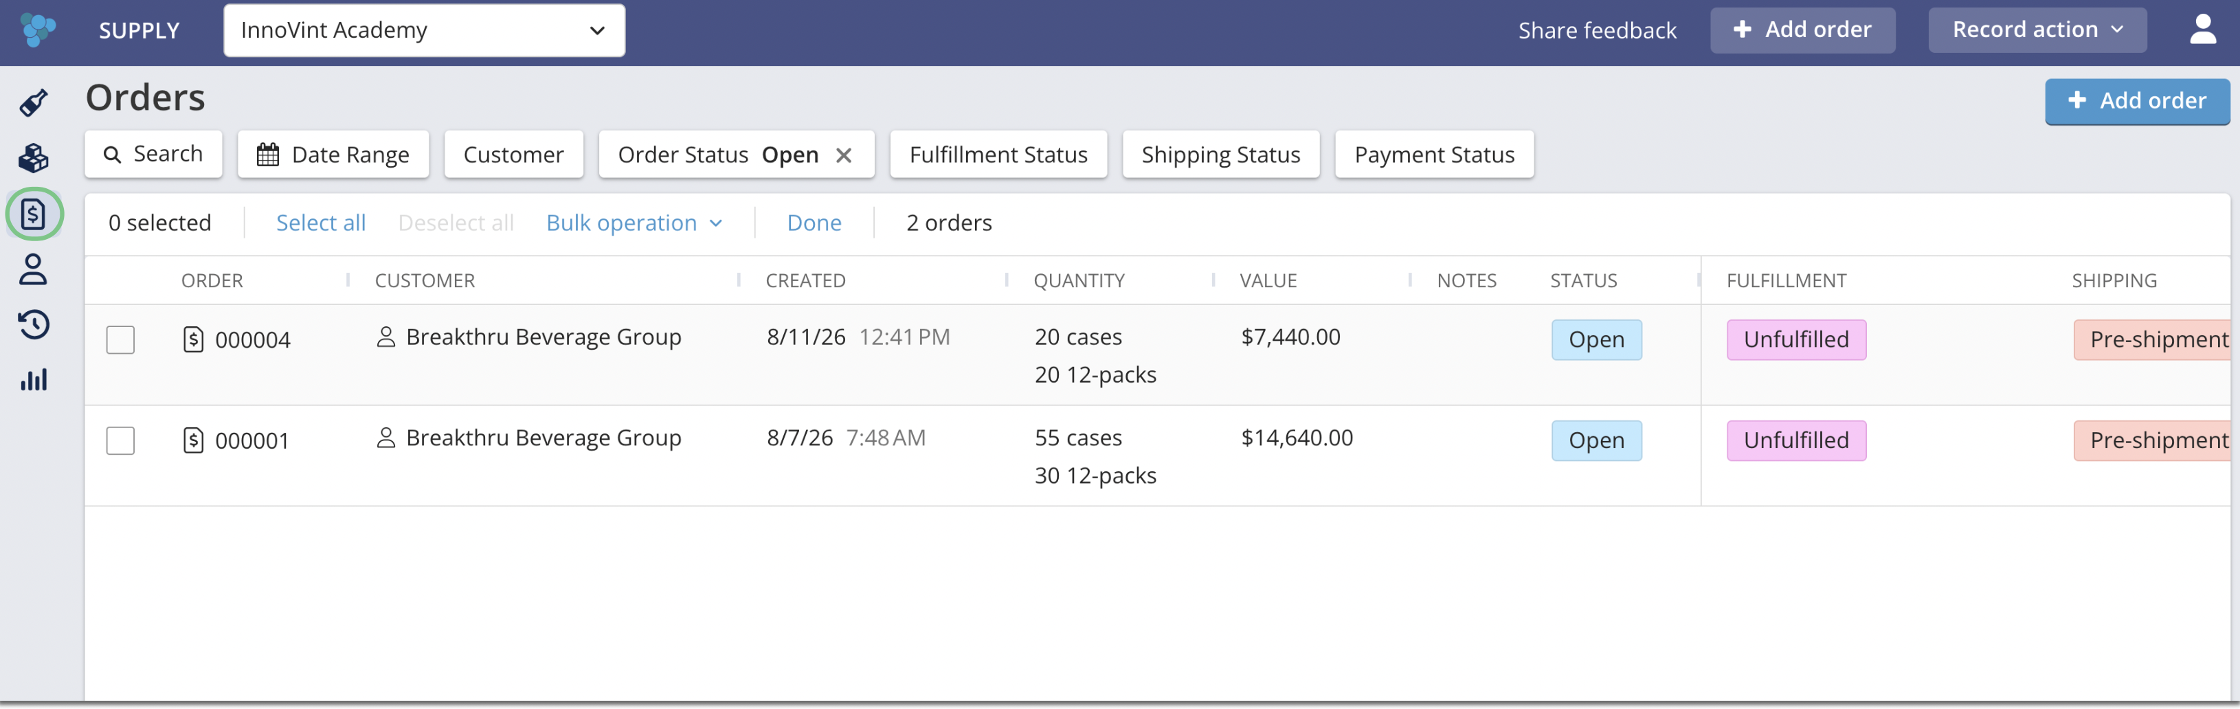Viewport: 2240px width, 709px height.
Task: Open the history clock sidebar icon
Action: coord(34,324)
